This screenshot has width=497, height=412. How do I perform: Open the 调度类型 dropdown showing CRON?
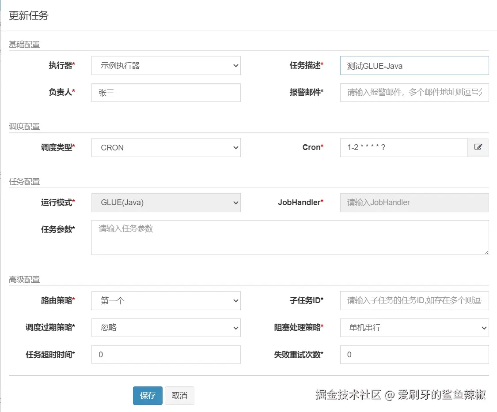[x=166, y=147]
